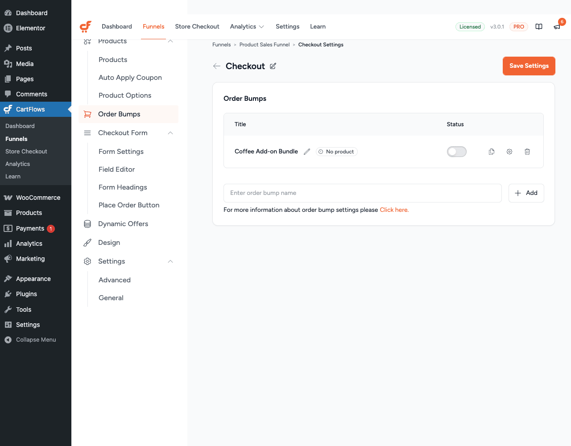Click the Dynamic Offers stack icon
The height and width of the screenshot is (446, 571).
(87, 224)
